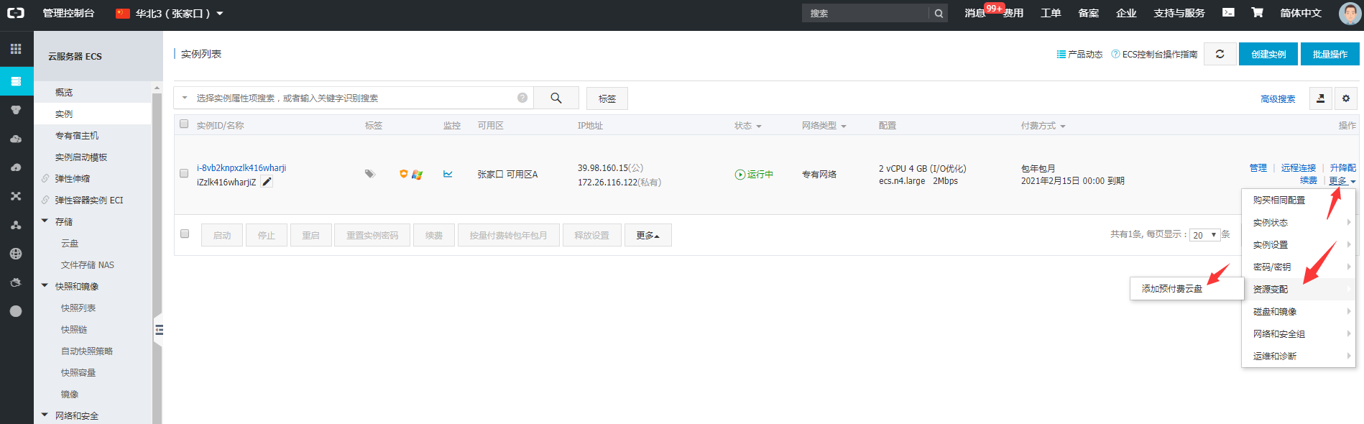Click the search magnifier button

[x=556, y=98]
